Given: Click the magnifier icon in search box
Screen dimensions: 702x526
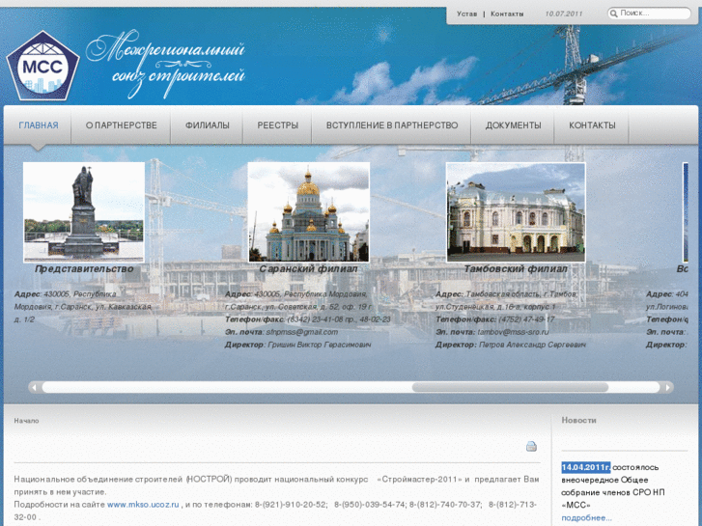Looking at the screenshot, I should click(614, 14).
